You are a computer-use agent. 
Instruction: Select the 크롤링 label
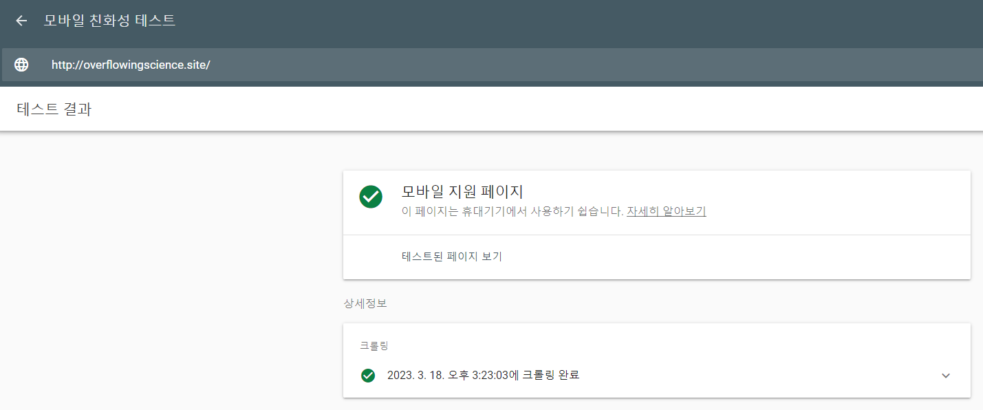374,346
